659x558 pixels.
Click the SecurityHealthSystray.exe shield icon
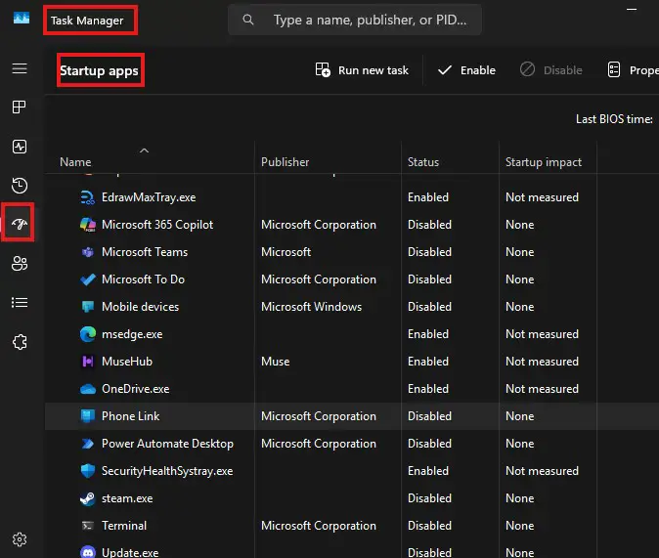pos(87,471)
